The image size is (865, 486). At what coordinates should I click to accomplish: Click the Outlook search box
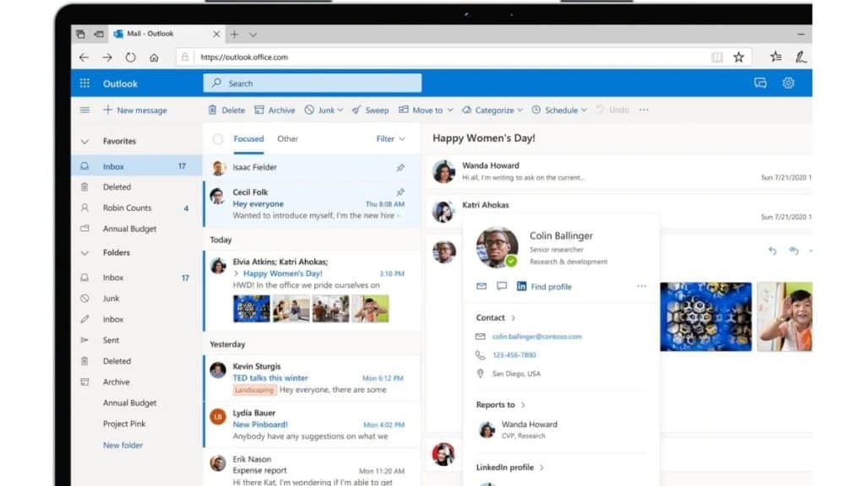pos(313,84)
